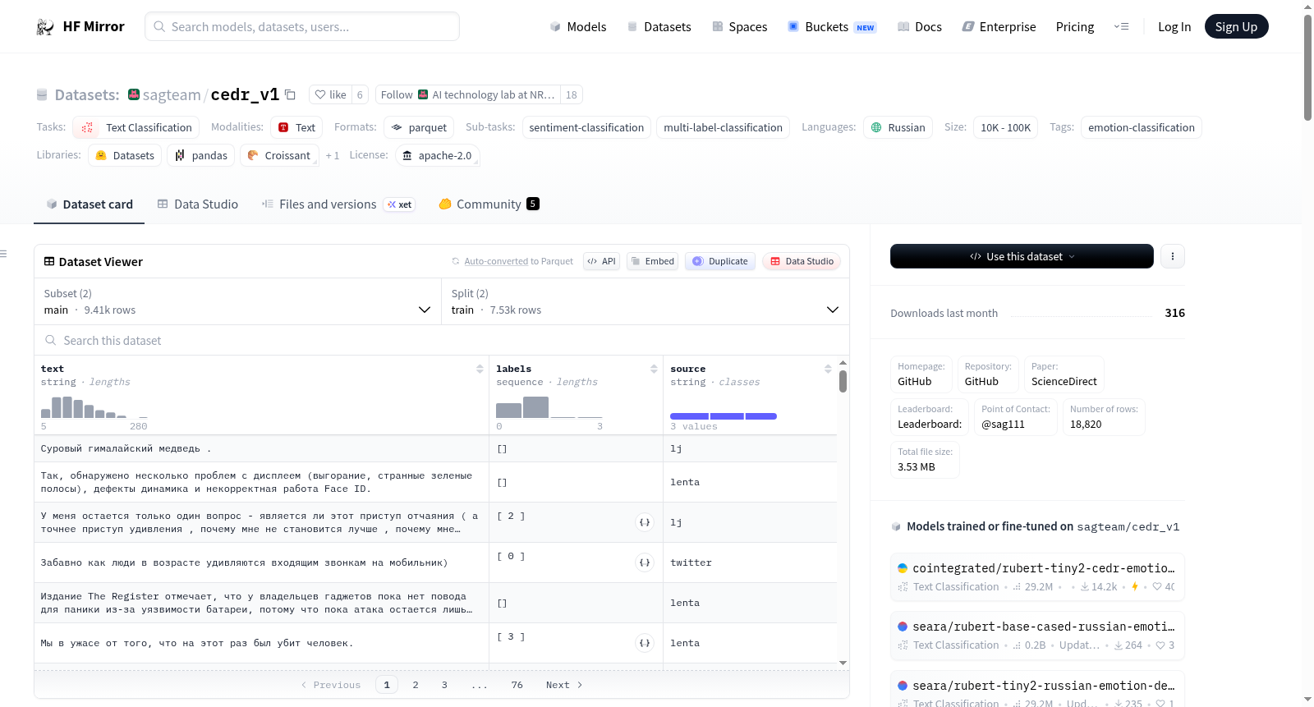Image resolution: width=1314 pixels, height=707 pixels.
Task: Click the parquet format tag
Action: (419, 127)
